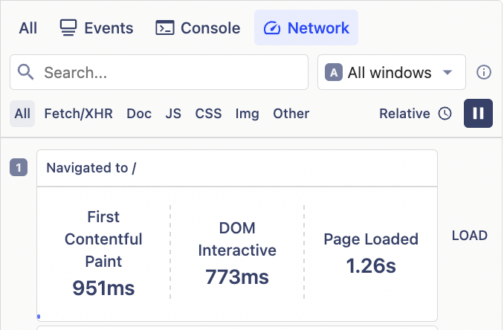Click the LOAD label on the right
The image size is (504, 330).
pos(469,236)
